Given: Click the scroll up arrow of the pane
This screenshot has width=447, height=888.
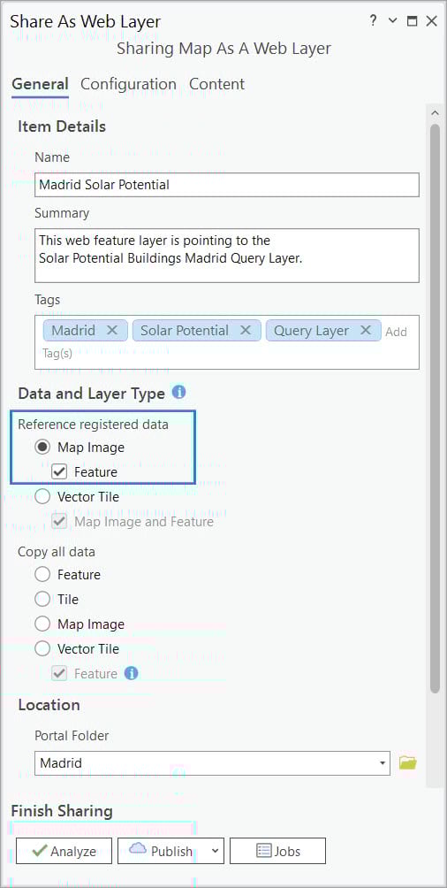Looking at the screenshot, I should (x=435, y=113).
